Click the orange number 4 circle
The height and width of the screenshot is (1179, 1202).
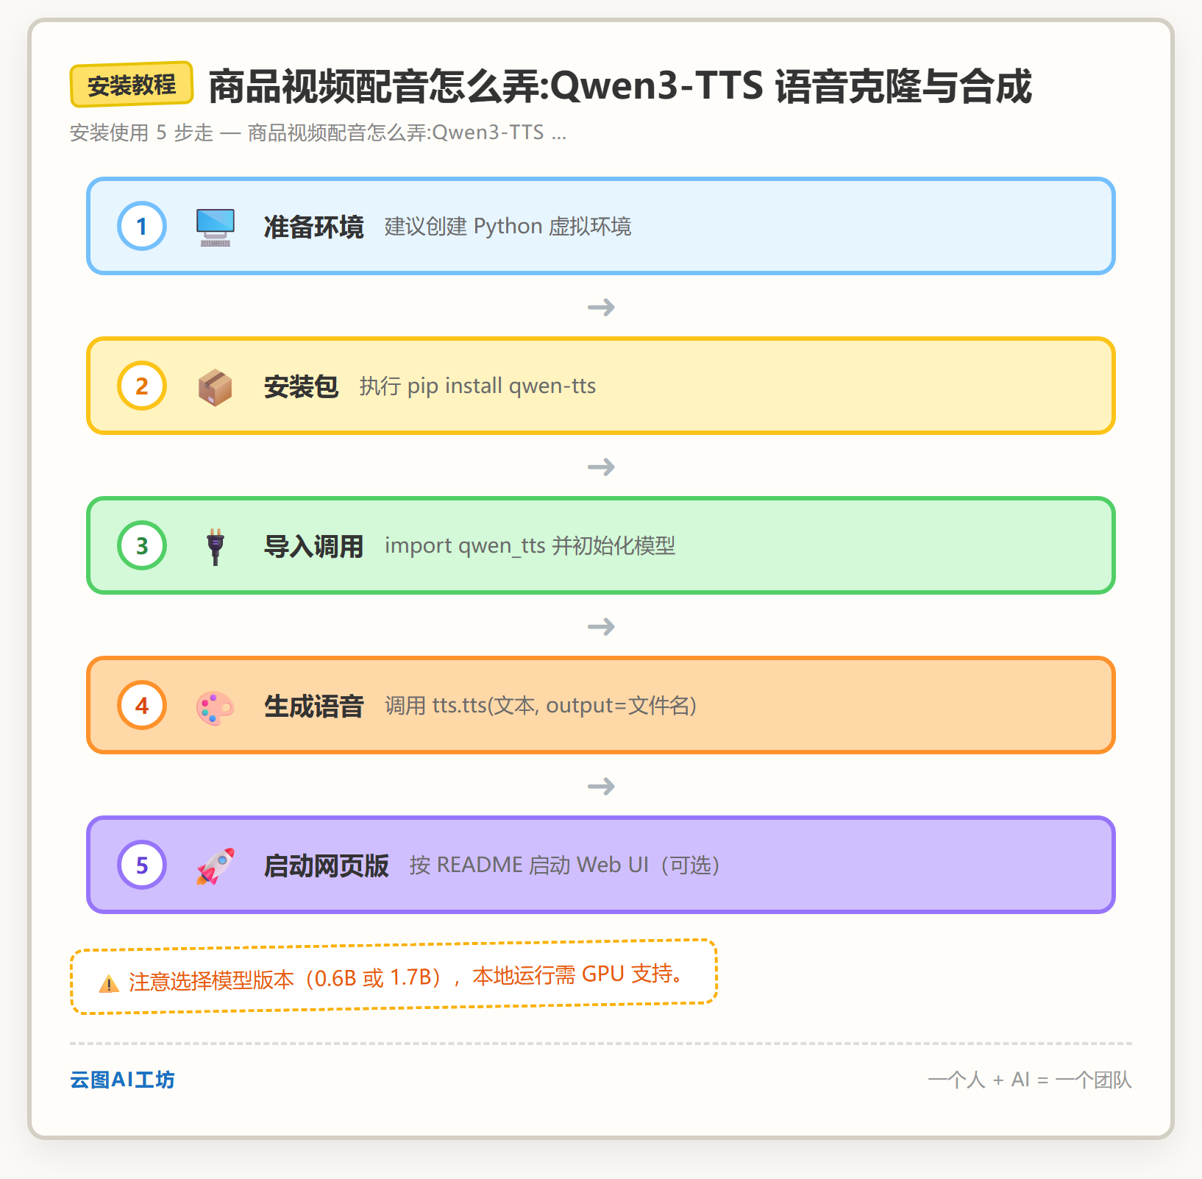[x=142, y=705]
